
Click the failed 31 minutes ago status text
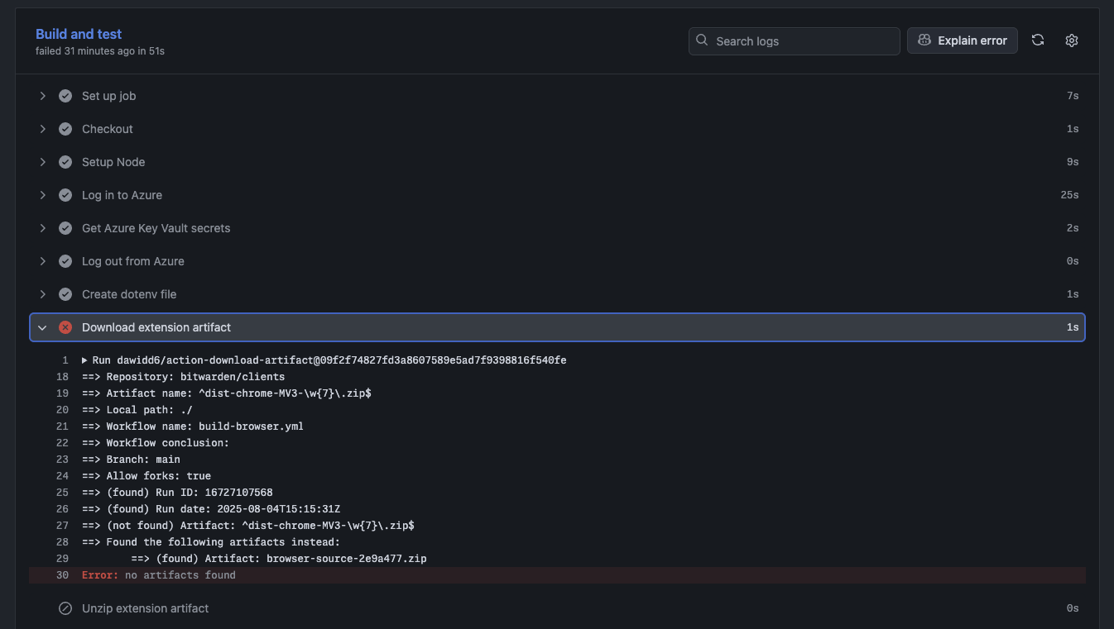tap(100, 51)
